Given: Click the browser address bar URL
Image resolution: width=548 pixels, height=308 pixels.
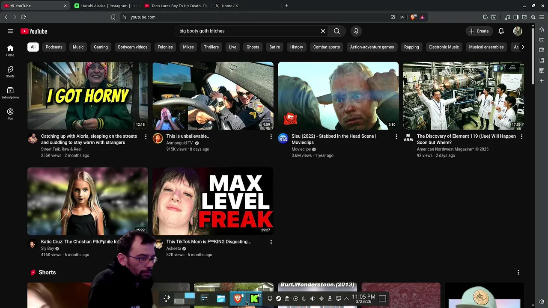Looking at the screenshot, I should click(143, 17).
